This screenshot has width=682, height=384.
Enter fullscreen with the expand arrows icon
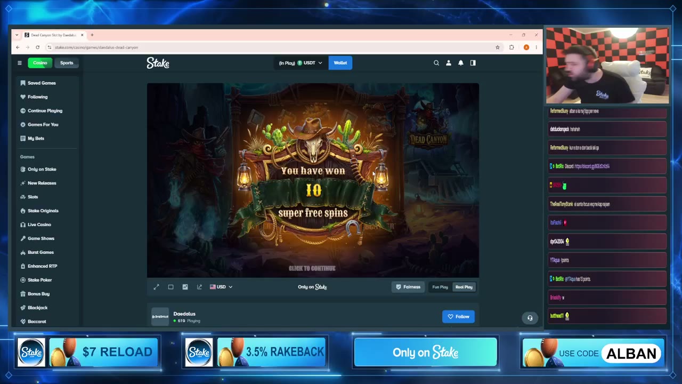[x=156, y=287]
